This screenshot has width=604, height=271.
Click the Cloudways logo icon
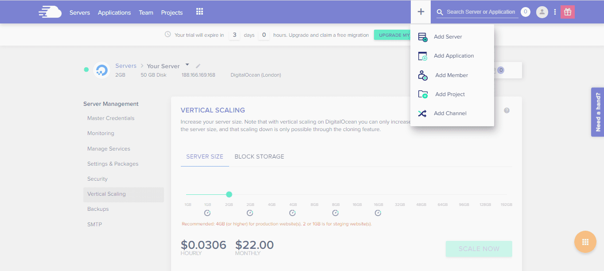point(50,12)
